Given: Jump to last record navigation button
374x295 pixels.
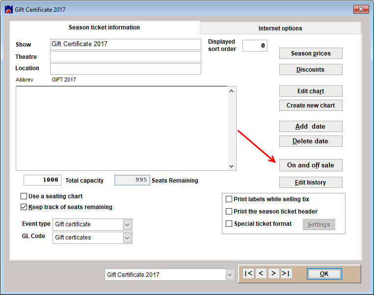Looking at the screenshot, I should tap(286, 273).
